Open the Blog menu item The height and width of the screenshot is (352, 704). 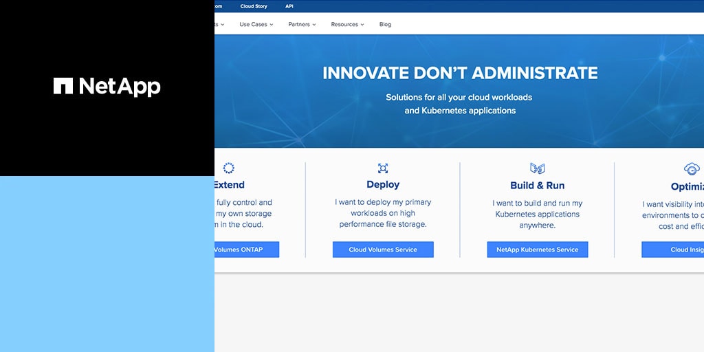coord(385,24)
